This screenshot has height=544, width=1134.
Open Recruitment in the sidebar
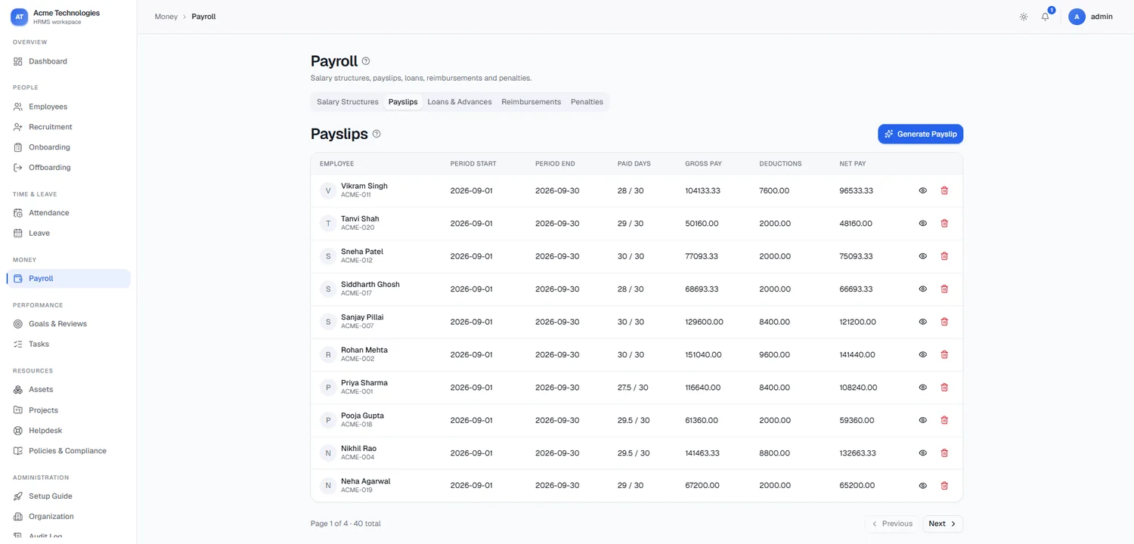coord(68,127)
